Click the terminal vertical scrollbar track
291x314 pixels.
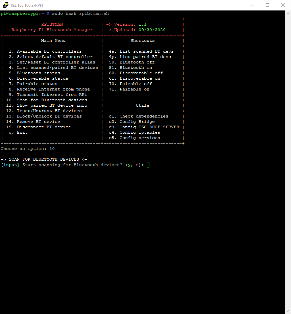(288, 162)
